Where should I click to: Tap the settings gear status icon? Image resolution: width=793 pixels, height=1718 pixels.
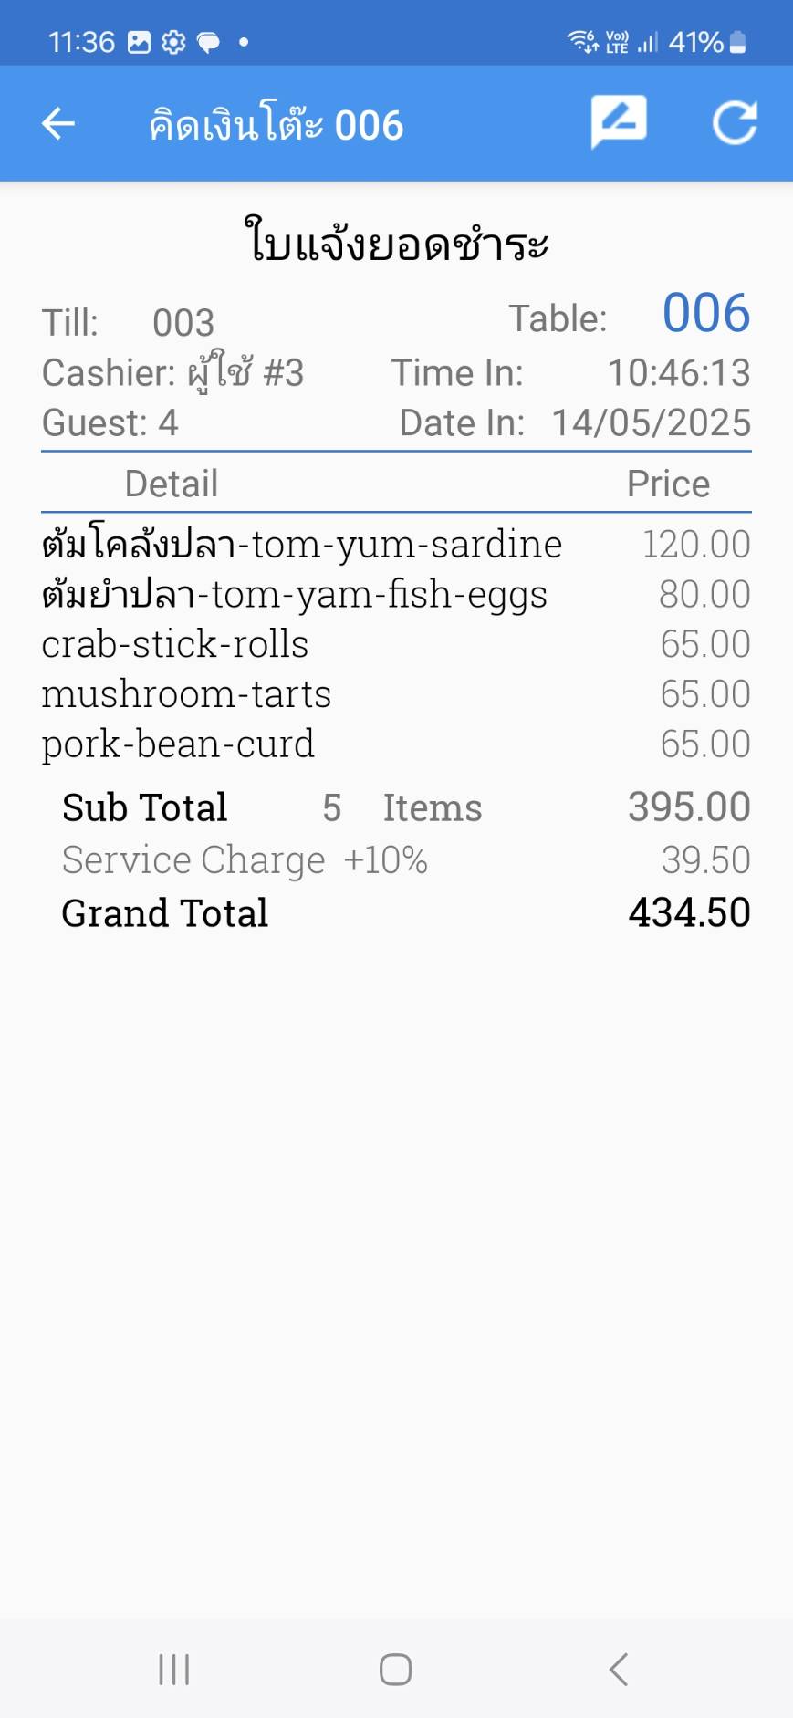[173, 42]
